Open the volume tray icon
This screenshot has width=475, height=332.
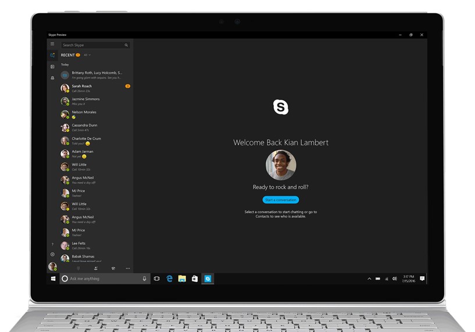point(394,279)
